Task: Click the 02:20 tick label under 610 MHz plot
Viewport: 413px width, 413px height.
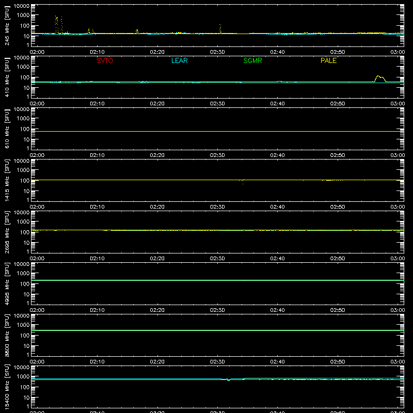Action: click(x=157, y=155)
